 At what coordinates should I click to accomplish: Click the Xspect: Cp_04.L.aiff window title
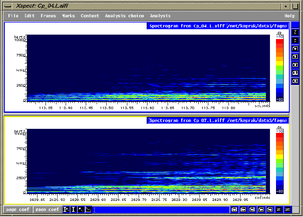tap(42, 6)
